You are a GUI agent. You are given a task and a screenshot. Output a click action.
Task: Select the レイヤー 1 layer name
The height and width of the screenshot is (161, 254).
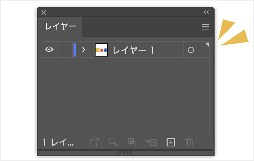pyautogui.click(x=134, y=50)
